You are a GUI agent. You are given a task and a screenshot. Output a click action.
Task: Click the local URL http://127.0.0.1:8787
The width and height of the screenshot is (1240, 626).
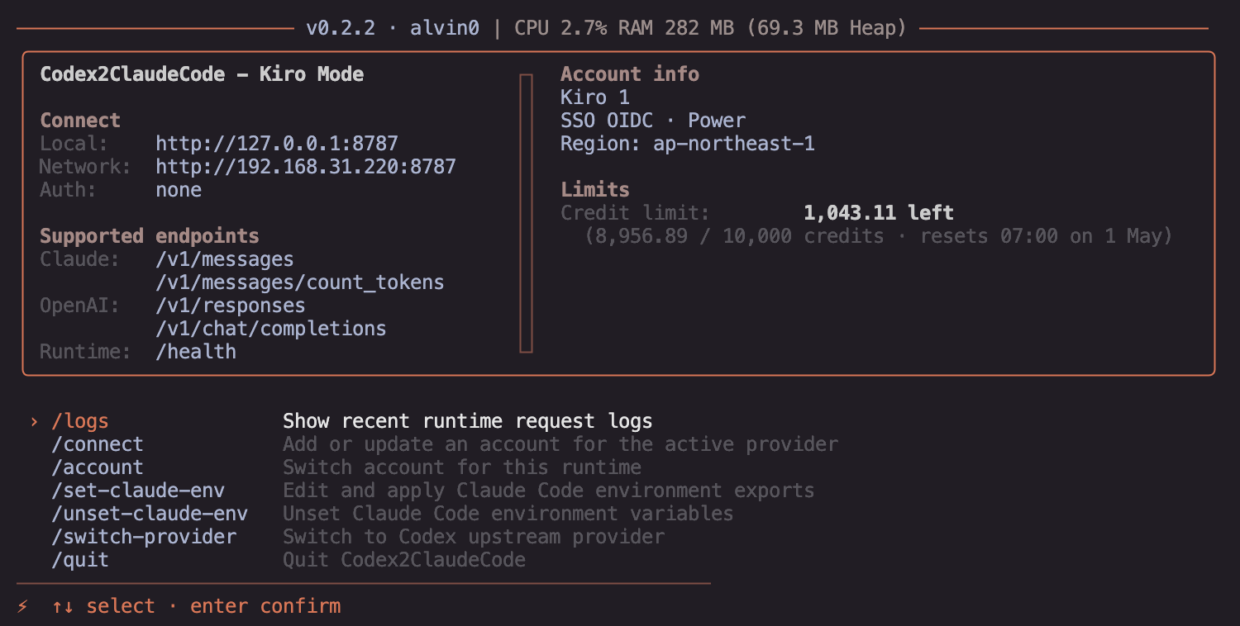277,144
